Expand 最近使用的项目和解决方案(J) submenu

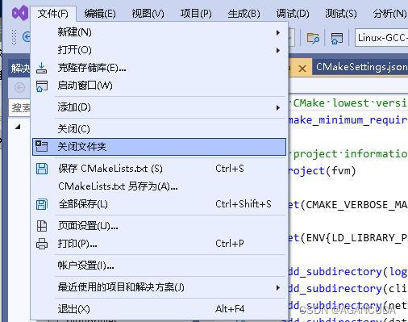coord(159,287)
